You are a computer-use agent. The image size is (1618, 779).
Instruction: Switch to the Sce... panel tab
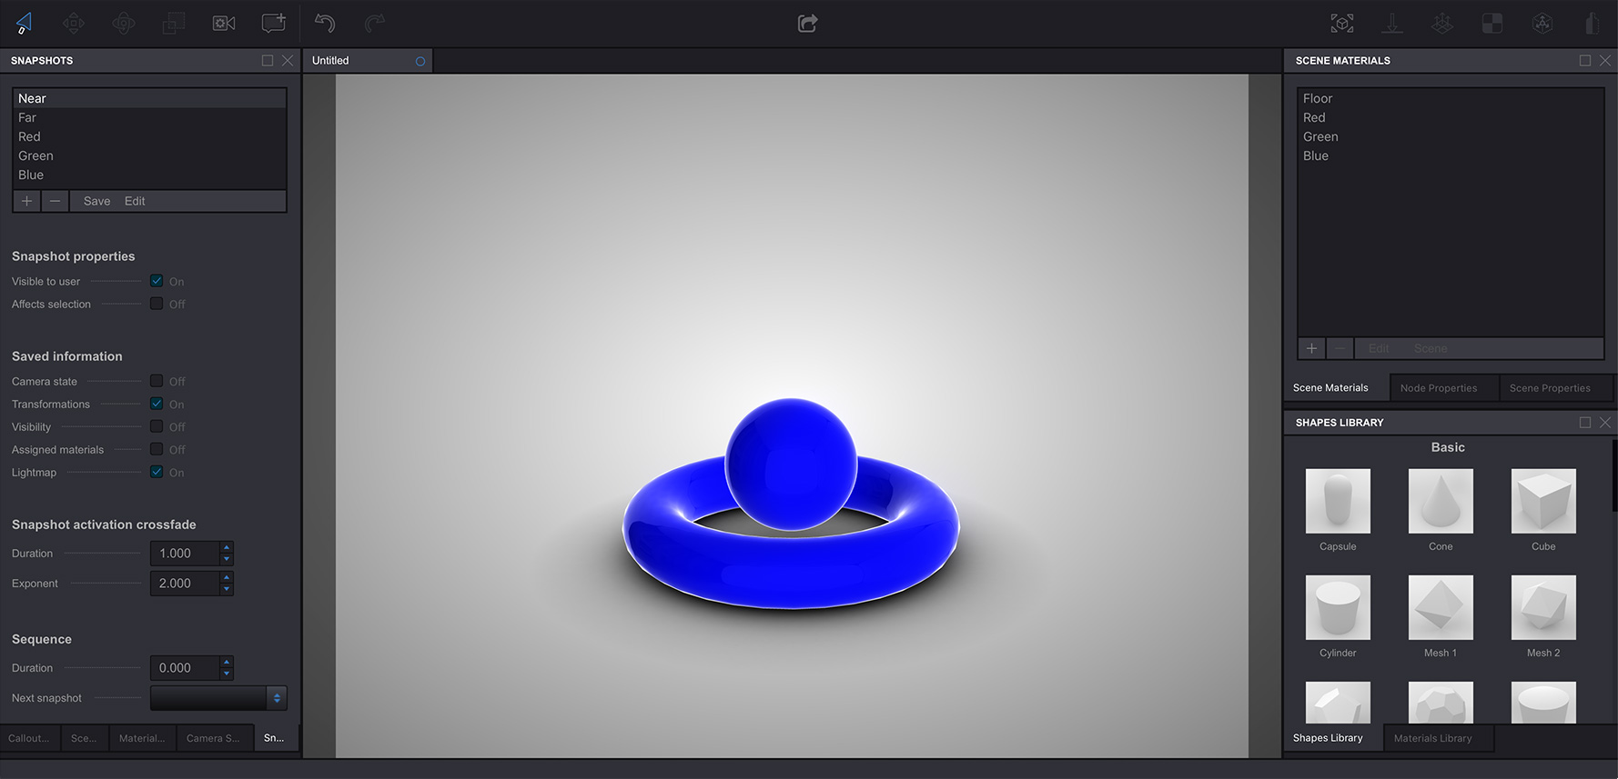pos(84,738)
